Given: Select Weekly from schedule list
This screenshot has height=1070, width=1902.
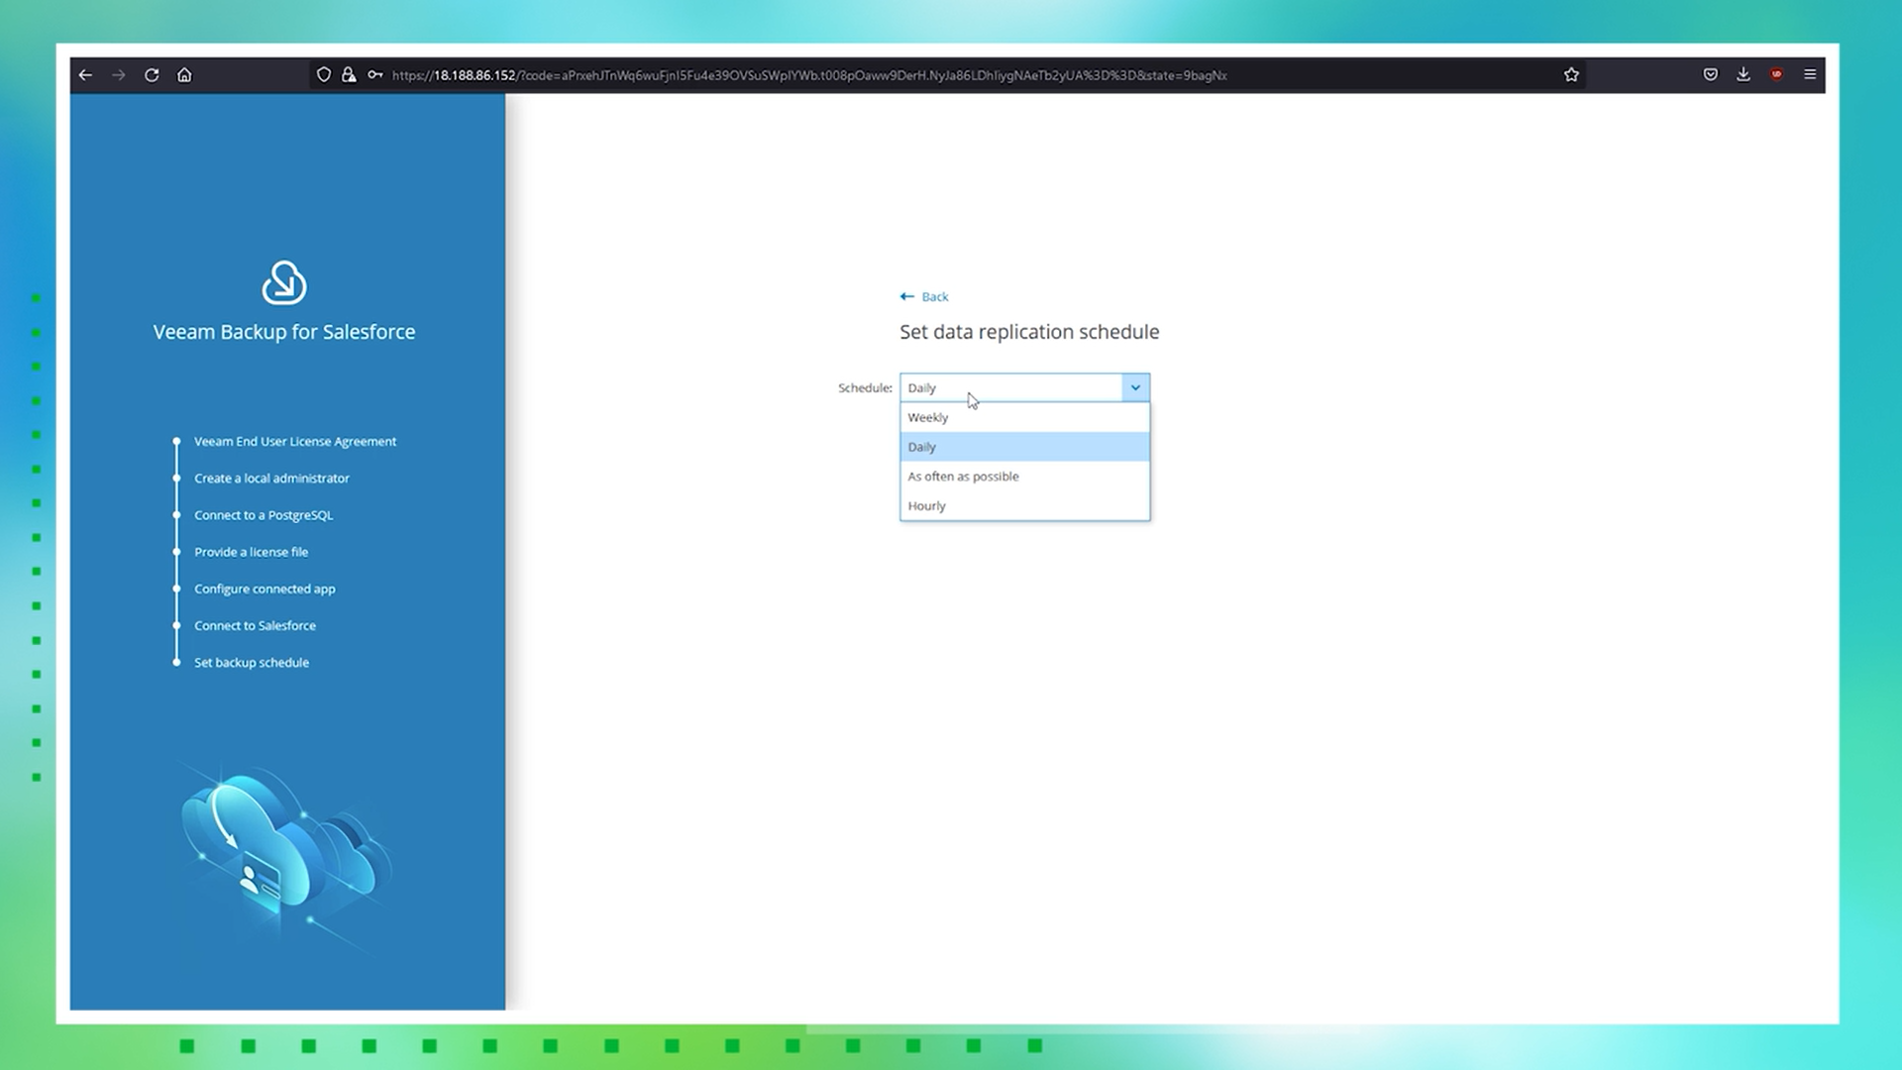Looking at the screenshot, I should (x=1024, y=417).
